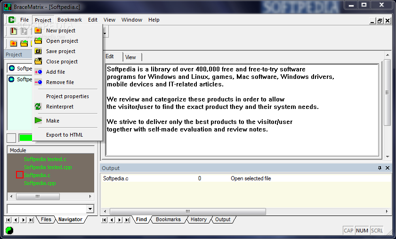The width and height of the screenshot is (396, 239).
Task: Open the Edit menu
Action: pyautogui.click(x=93, y=20)
